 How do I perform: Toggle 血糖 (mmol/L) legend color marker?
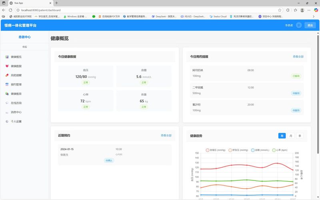(x=253, y=150)
